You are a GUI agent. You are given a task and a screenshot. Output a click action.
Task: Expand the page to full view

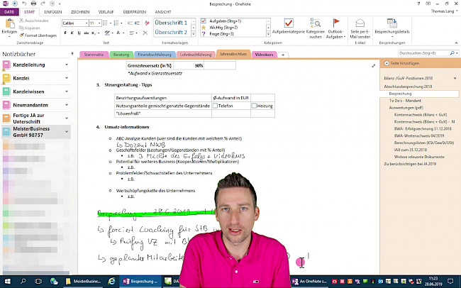point(374,65)
